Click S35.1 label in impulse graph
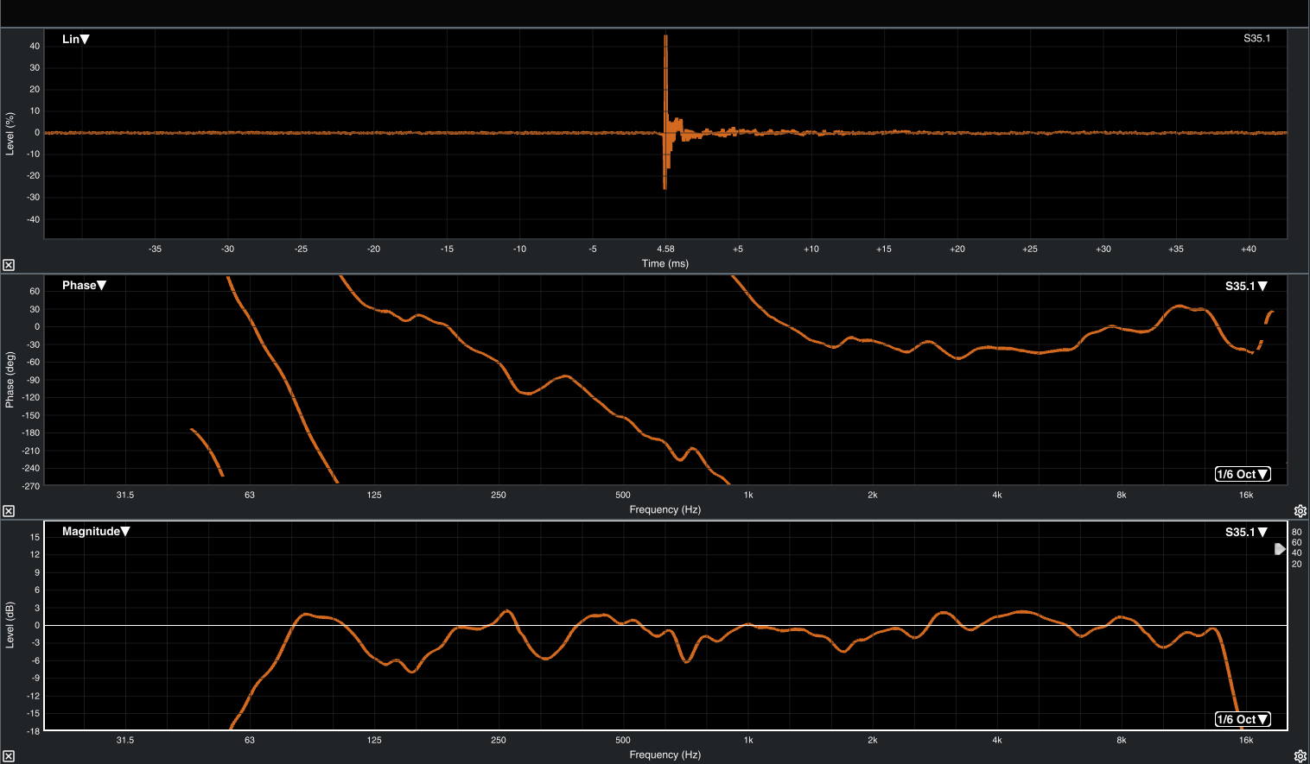This screenshot has height=764, width=1310. click(x=1256, y=39)
